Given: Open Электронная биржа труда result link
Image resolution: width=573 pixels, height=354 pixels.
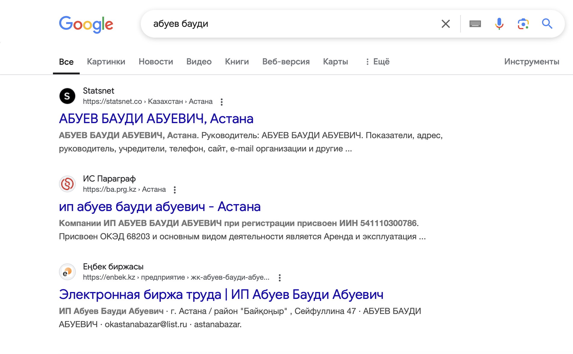Looking at the screenshot, I should [221, 294].
